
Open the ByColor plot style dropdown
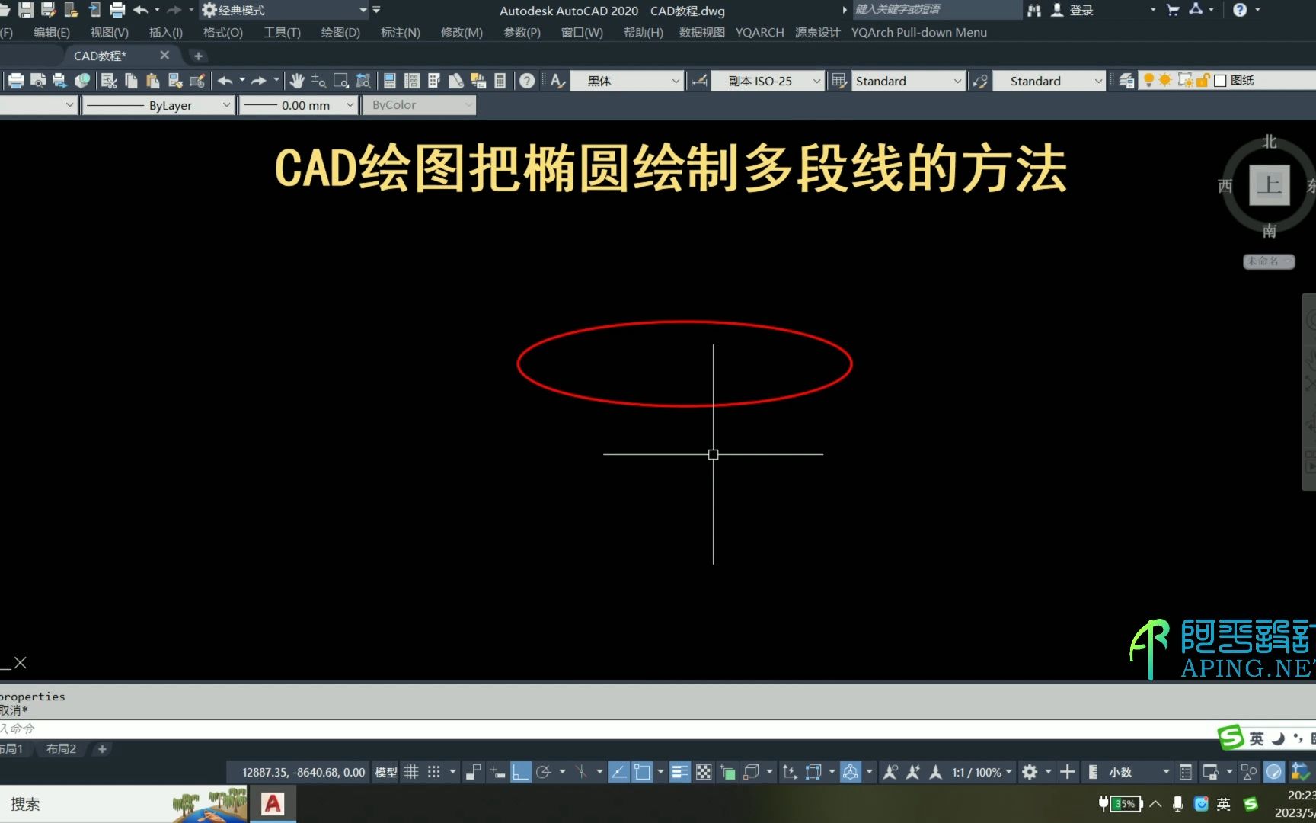(468, 105)
